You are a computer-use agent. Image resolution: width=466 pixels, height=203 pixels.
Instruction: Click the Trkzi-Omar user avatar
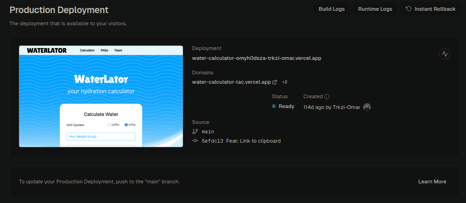367,107
